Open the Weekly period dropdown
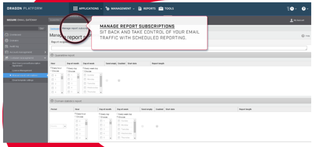Screen dimensions: 317x147 point(58,126)
